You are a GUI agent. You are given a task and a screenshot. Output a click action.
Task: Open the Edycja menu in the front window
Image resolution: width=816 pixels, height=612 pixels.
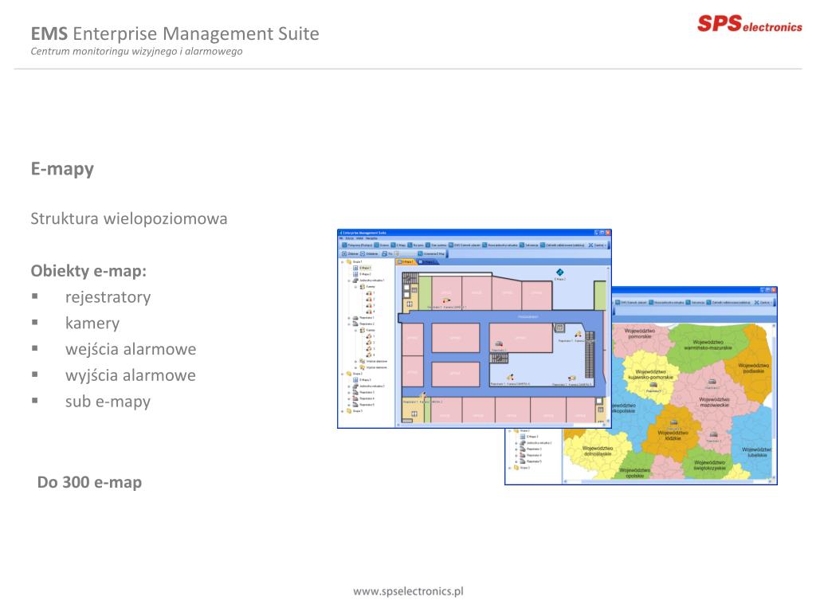pos(349,238)
